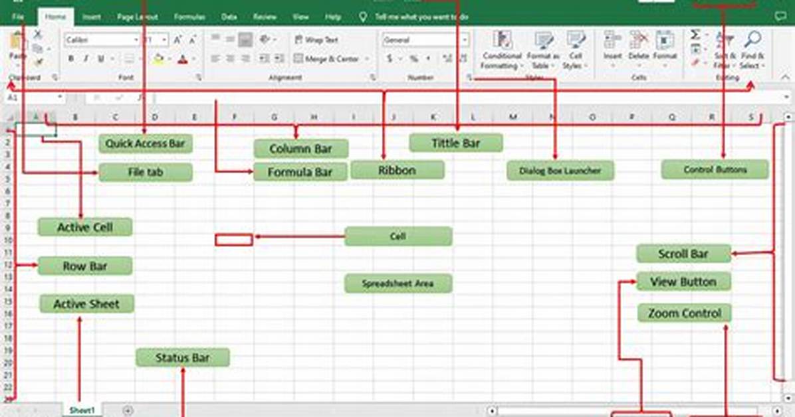
Task: Switch to the Formulas tab
Action: [x=189, y=17]
